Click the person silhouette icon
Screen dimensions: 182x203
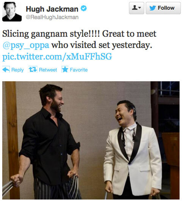pyautogui.click(x=135, y=8)
